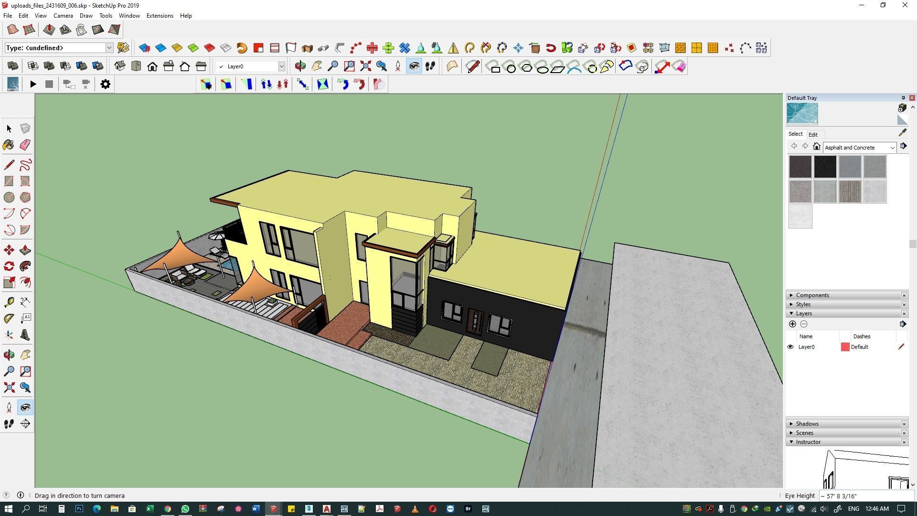Expand the Shadows panel
This screenshot has width=917, height=516.
(807, 424)
